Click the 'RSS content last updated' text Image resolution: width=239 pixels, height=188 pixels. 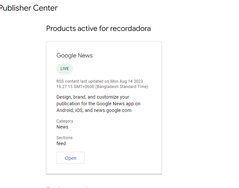pos(83,81)
